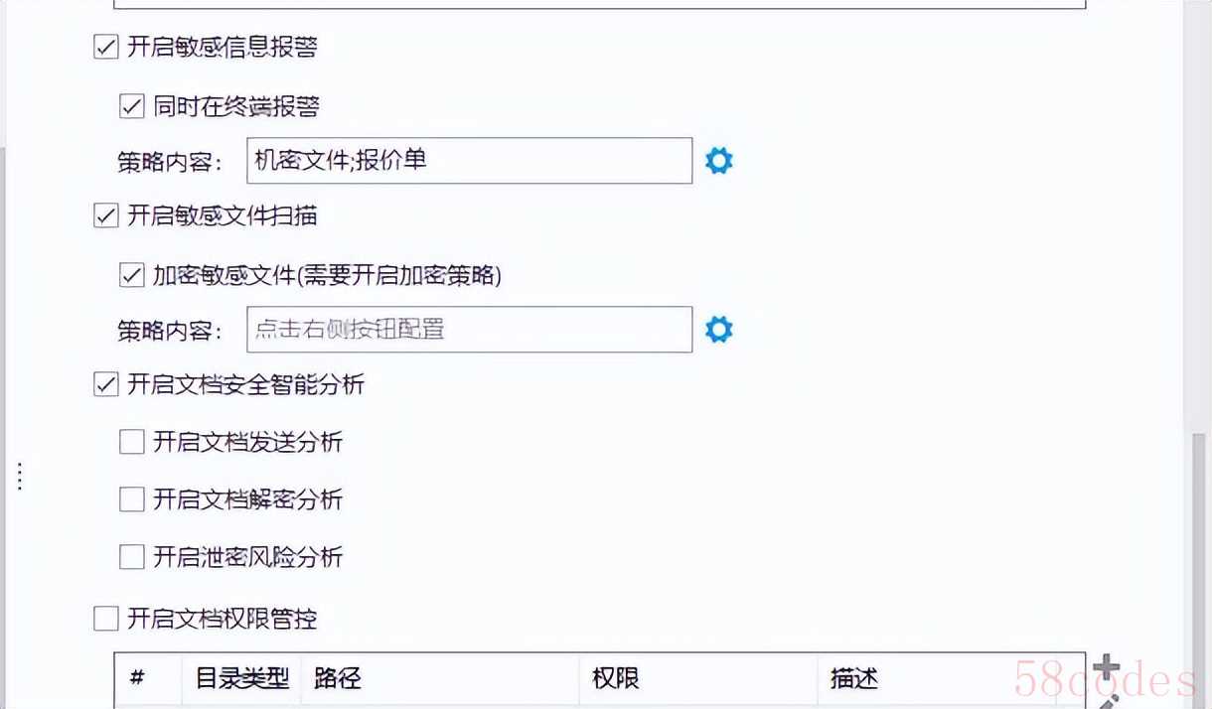Select the 权限 column header
This screenshot has height=709, width=1212.
[616, 679]
